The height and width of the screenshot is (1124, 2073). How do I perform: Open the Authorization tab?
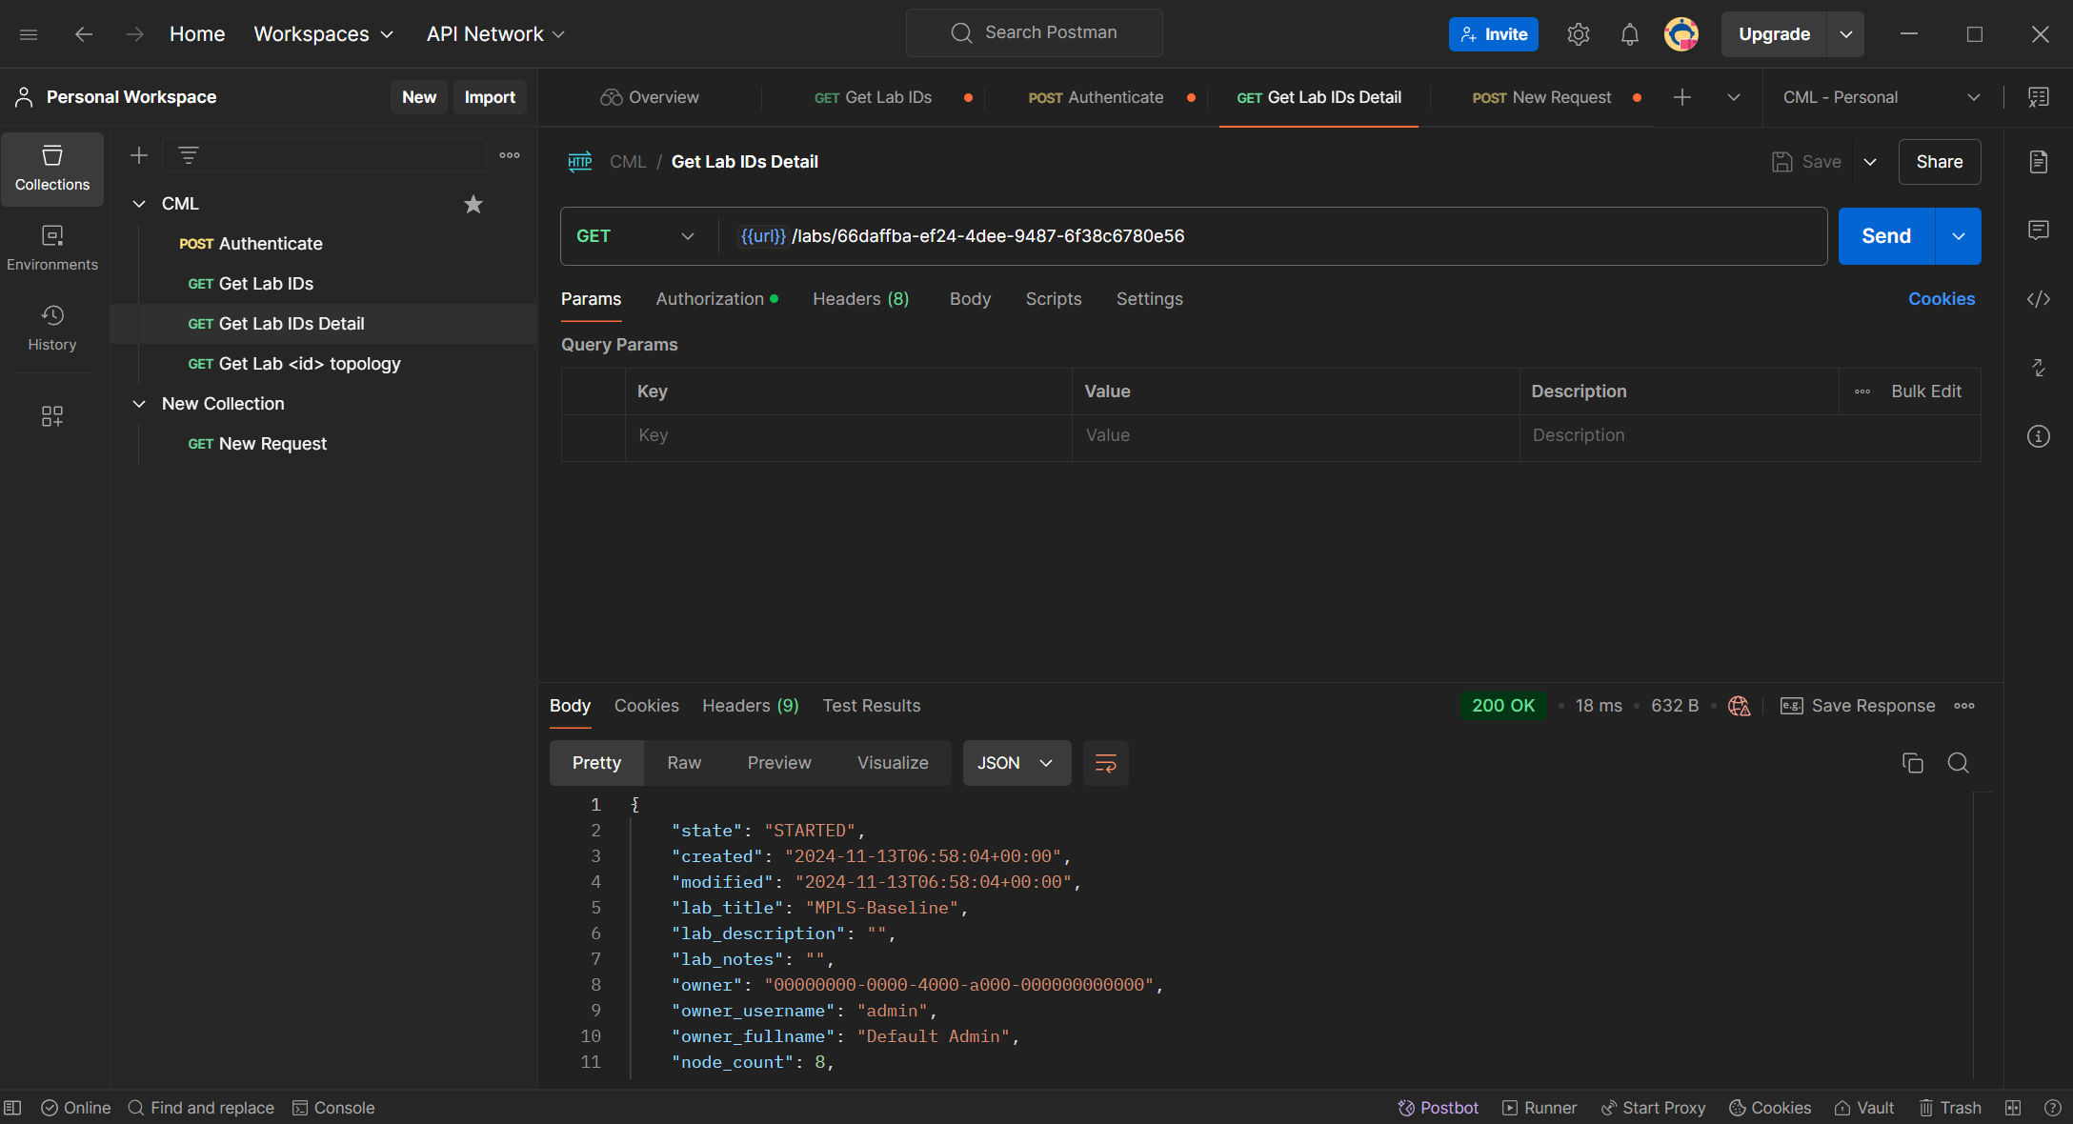716,299
